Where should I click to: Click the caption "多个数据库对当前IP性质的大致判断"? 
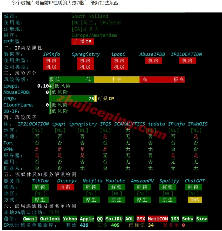point(49,3)
